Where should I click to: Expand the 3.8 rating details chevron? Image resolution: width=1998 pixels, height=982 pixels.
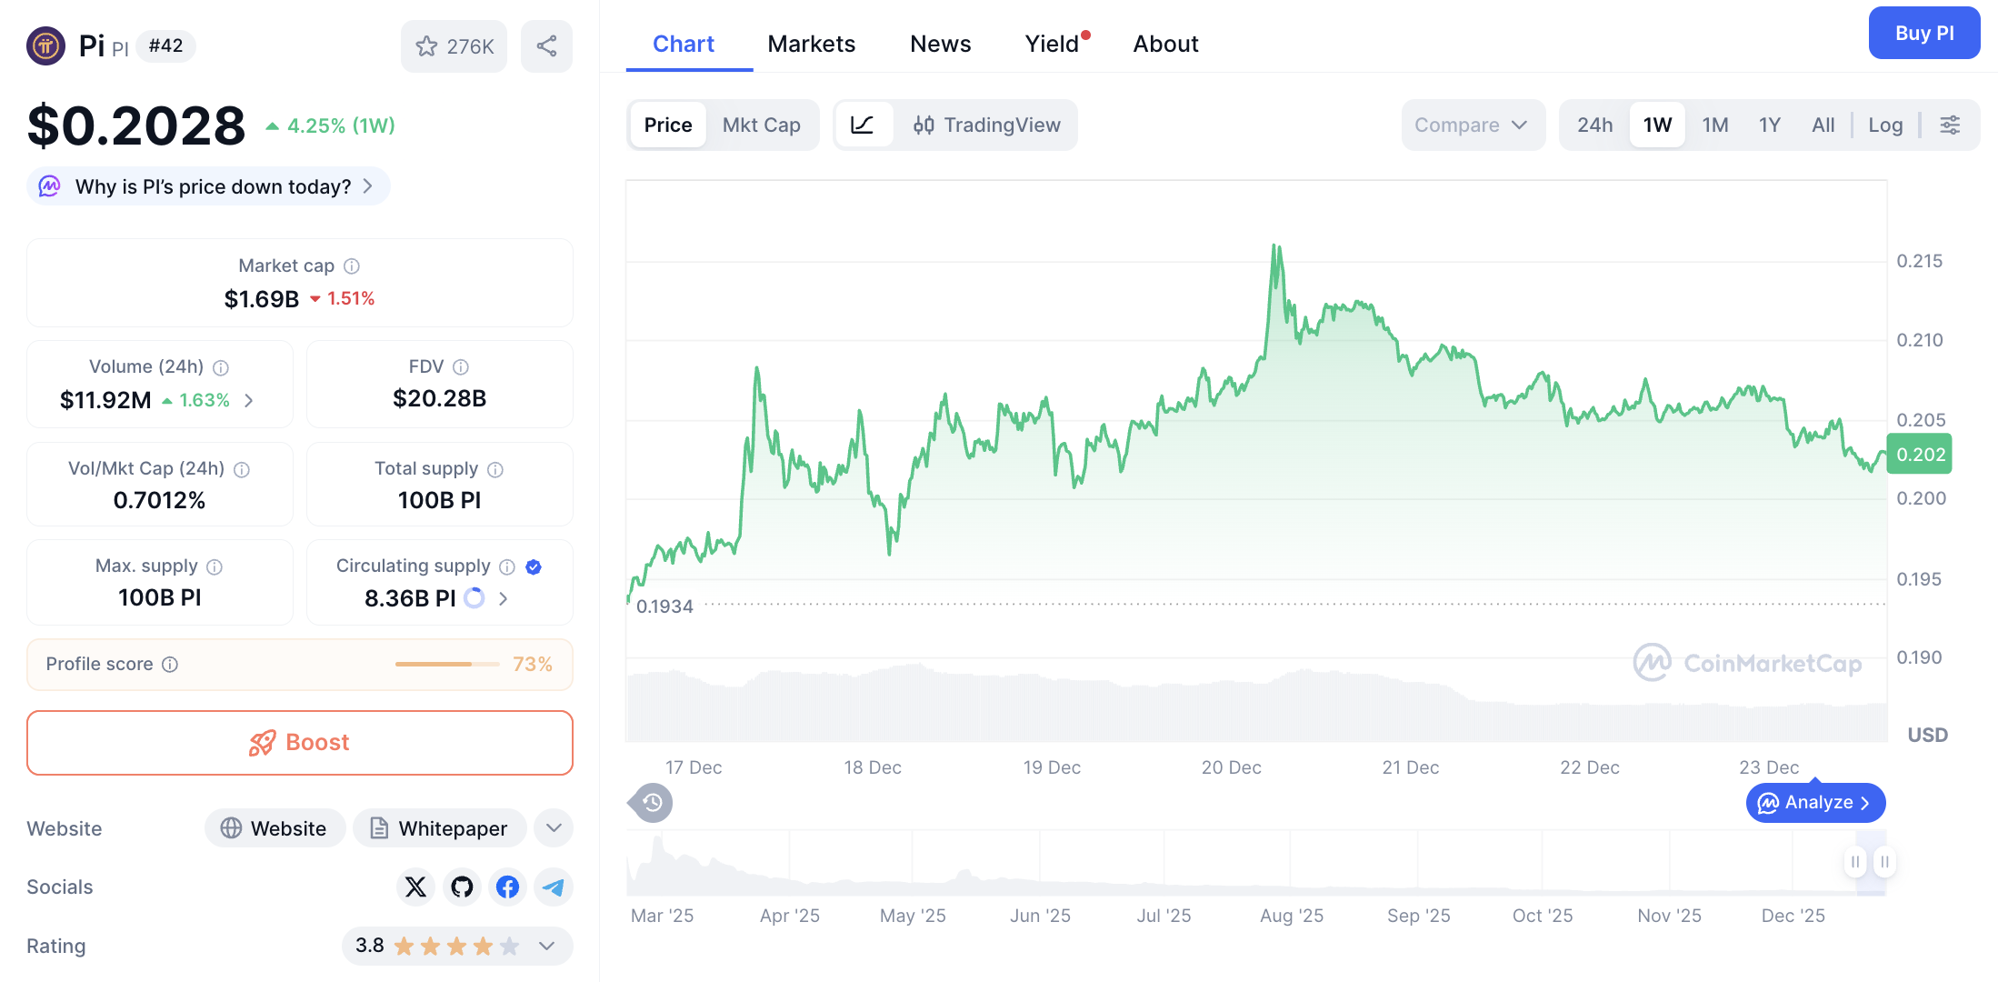coord(547,946)
